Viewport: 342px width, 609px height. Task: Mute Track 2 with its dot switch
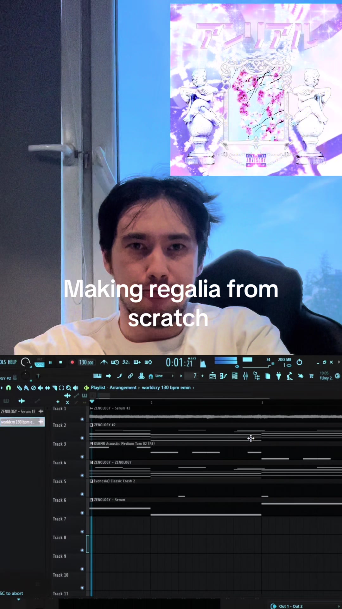click(82, 438)
